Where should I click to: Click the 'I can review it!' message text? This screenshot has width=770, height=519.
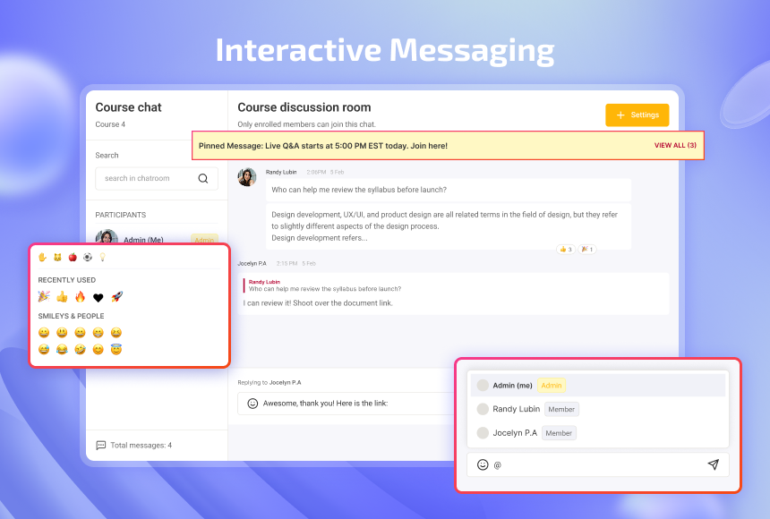click(x=318, y=303)
